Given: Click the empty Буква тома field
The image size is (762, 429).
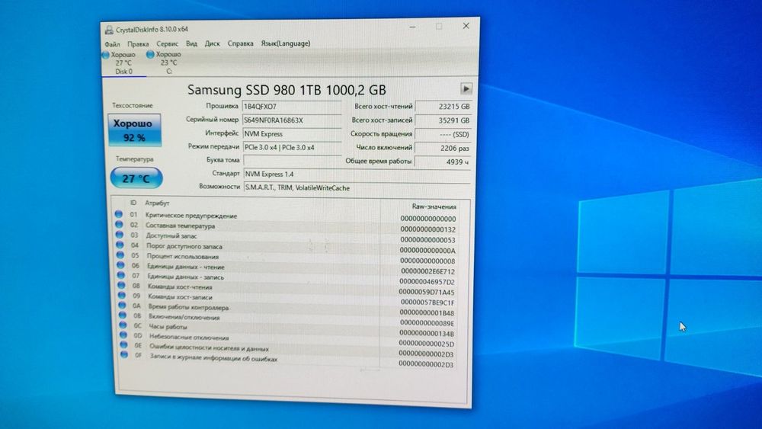Looking at the screenshot, I should (x=292, y=160).
